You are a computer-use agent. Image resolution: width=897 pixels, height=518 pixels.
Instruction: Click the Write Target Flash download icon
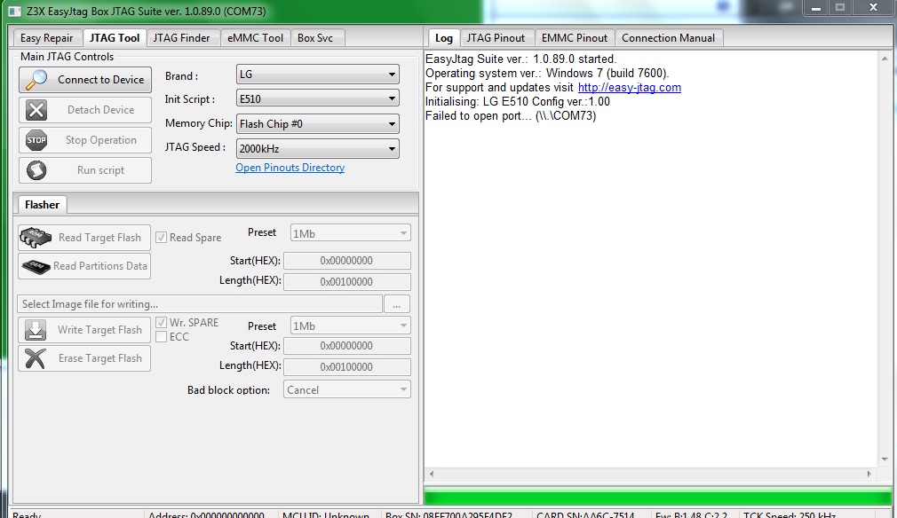click(x=36, y=330)
